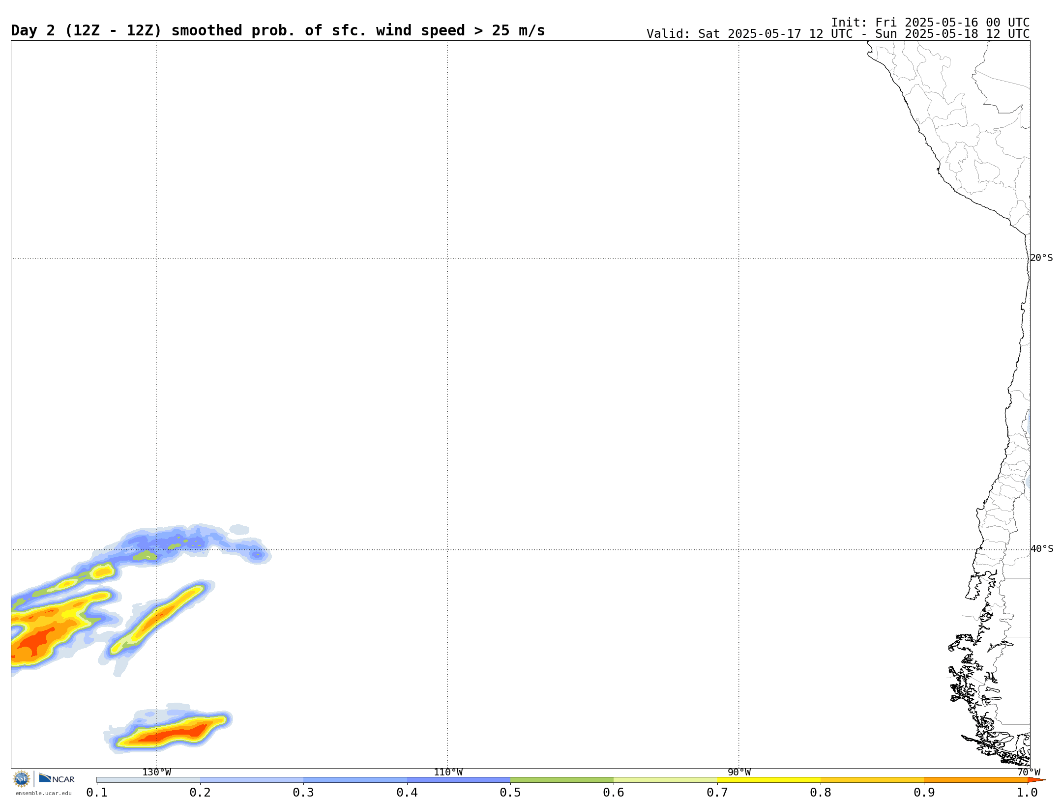This screenshot has height=799, width=1062.
Task: Click the 0.9–1.0 orange colorbar segment
Action: pyautogui.click(x=975, y=780)
